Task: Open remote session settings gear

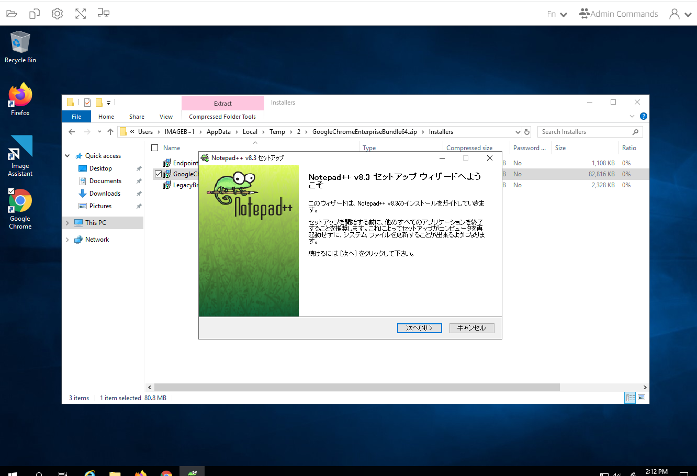Action: [57, 14]
